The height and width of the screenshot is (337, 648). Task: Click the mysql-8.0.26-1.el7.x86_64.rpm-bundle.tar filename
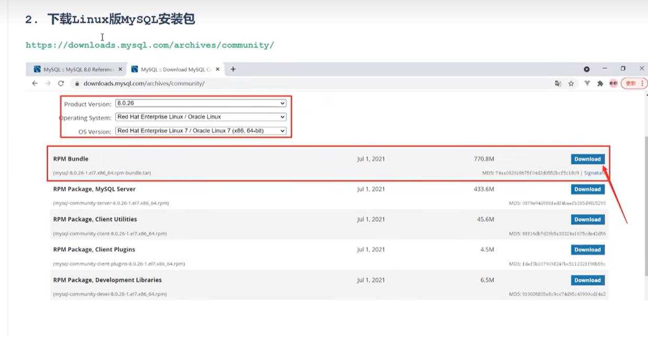[102, 173]
